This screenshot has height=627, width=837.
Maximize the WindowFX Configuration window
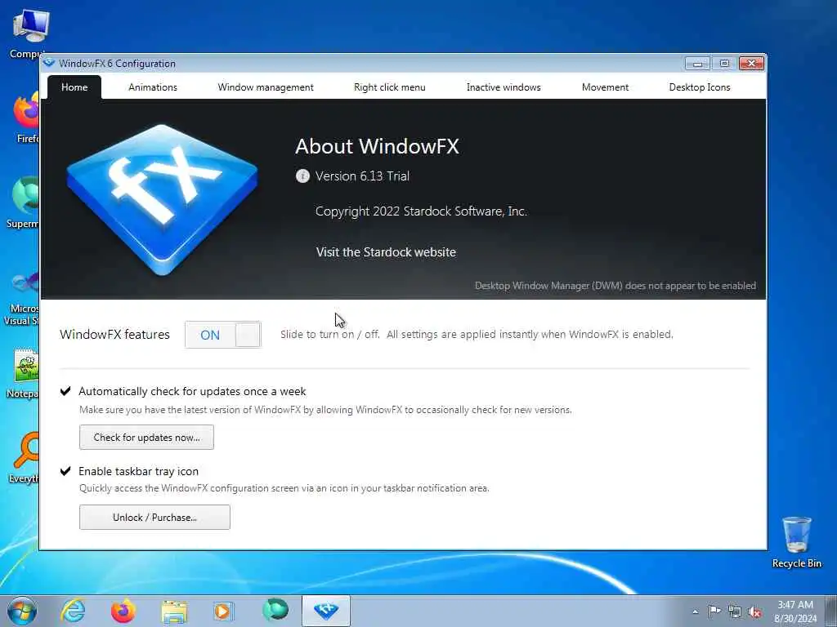coord(724,64)
